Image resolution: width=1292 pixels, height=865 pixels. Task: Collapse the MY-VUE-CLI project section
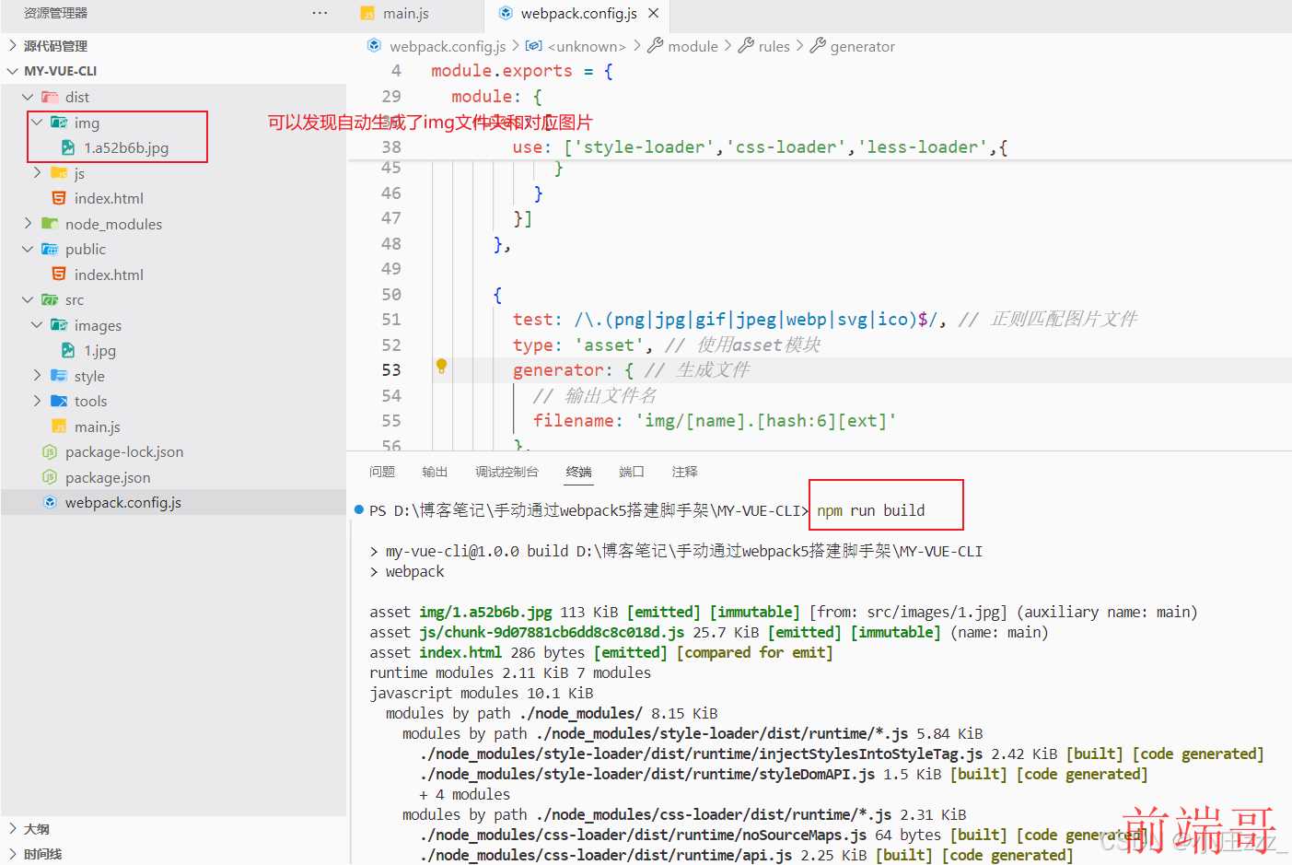13,71
